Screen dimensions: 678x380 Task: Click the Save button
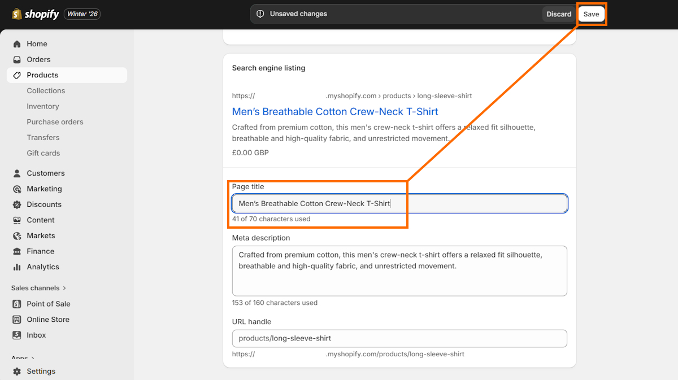pos(592,14)
